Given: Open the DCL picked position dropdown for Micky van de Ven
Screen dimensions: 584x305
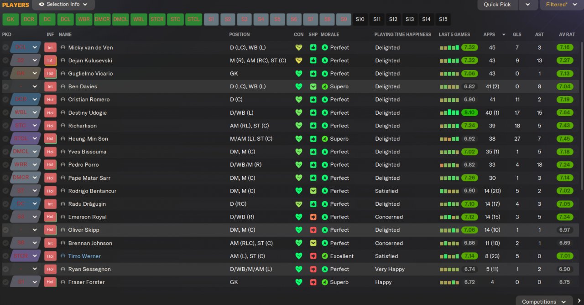Looking at the screenshot, I should point(35,47).
